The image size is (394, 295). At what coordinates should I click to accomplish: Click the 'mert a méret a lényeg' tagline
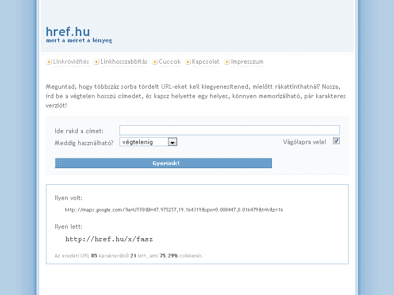(x=79, y=41)
